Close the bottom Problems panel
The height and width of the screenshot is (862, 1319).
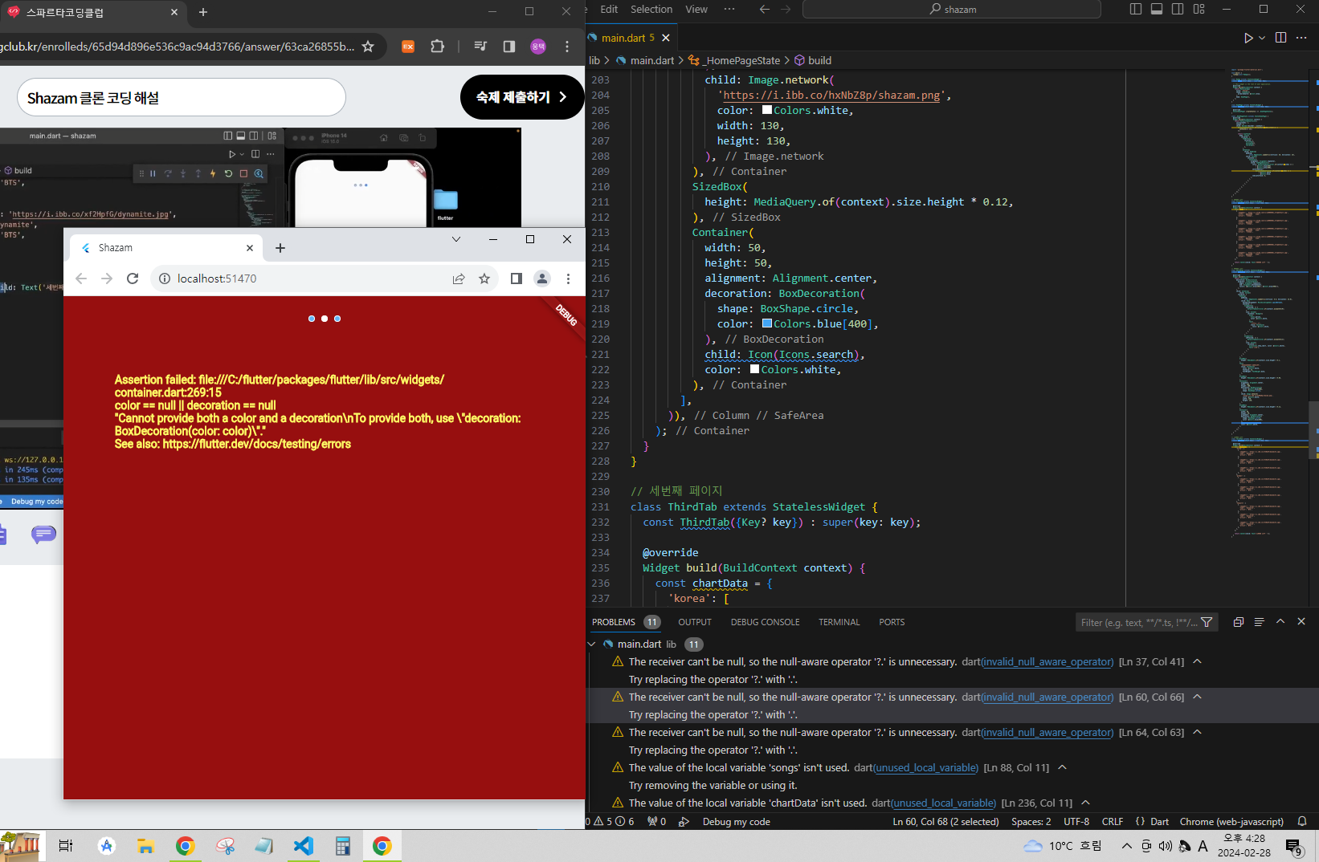point(1301,622)
